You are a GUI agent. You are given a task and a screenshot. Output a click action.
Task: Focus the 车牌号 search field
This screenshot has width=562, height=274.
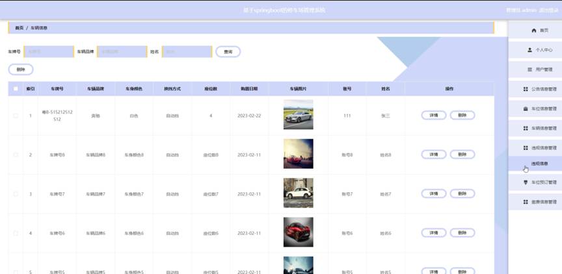49,51
